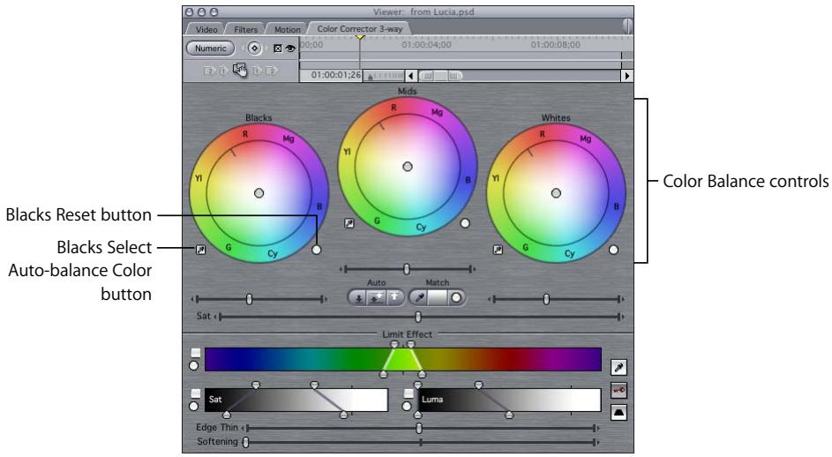This screenshot has height=457, width=832.
Task: Copy from 2nd clip back
Action: [x=209, y=70]
